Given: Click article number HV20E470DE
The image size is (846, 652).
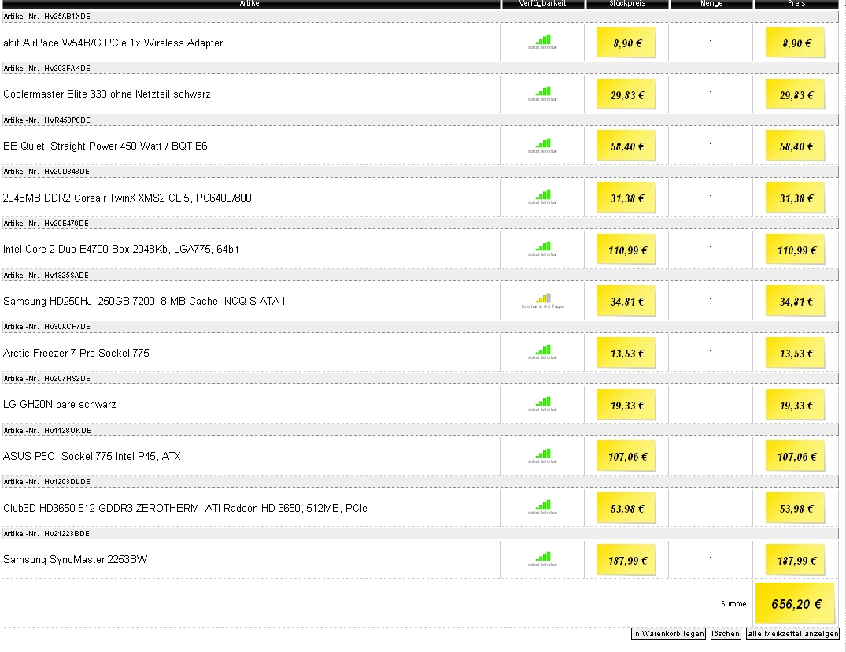Looking at the screenshot, I should [66, 223].
